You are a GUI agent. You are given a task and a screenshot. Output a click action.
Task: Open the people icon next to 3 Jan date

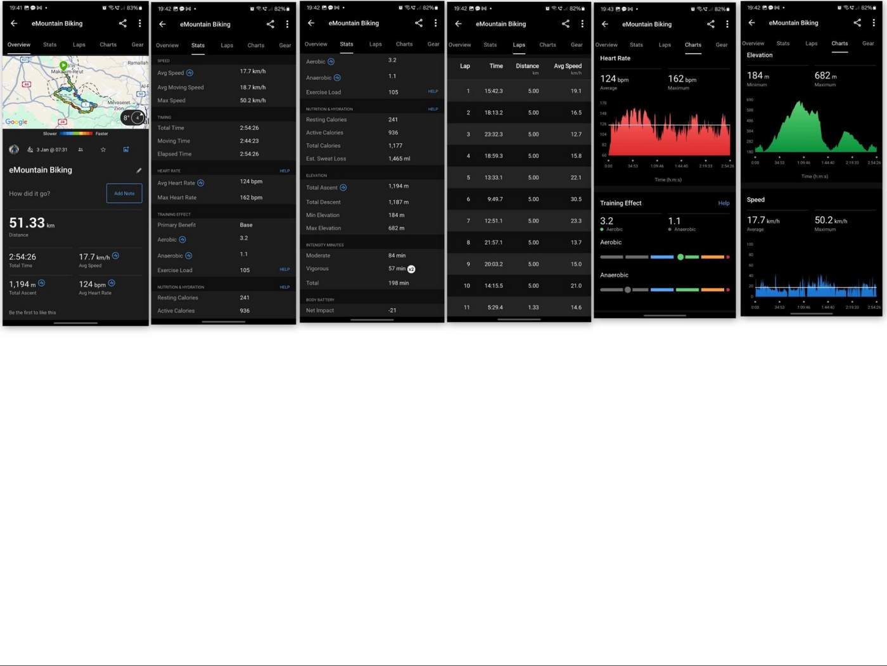click(x=80, y=150)
